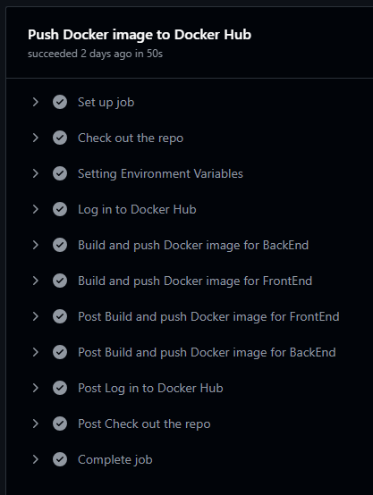Click success checkmark icon beside Set up job
This screenshot has height=495, width=373.
60,102
